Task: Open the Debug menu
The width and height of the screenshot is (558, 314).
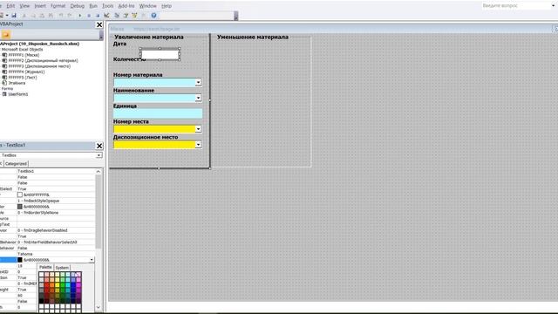Action: pos(78,6)
